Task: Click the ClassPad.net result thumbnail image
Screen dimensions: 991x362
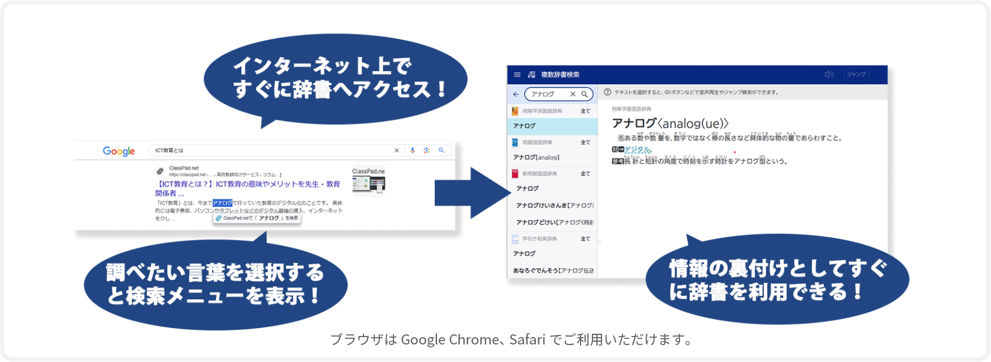Action: click(x=369, y=181)
